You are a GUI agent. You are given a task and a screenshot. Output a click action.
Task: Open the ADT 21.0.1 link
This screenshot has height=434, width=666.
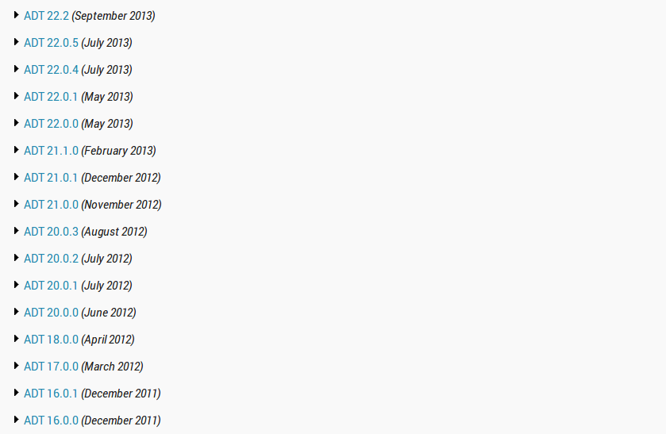click(51, 178)
